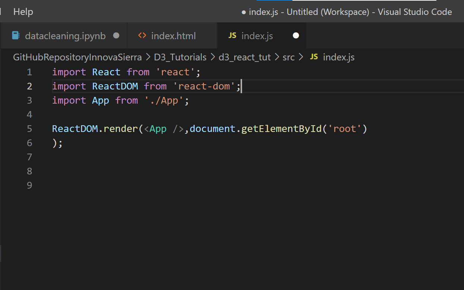
Task: Click App identifier on line 3
Action: (x=101, y=100)
